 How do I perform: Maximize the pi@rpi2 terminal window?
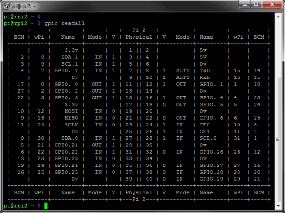[256, 5]
